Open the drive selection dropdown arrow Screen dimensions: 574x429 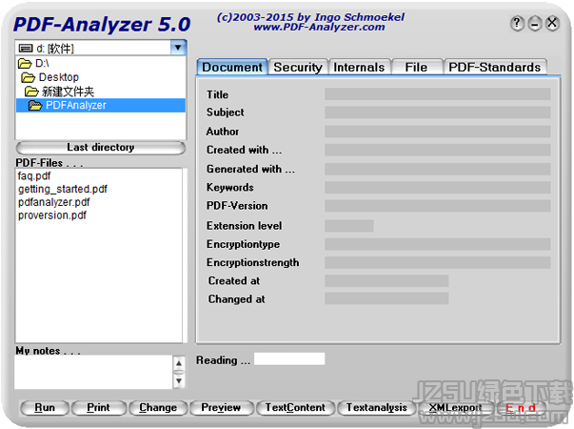point(178,48)
